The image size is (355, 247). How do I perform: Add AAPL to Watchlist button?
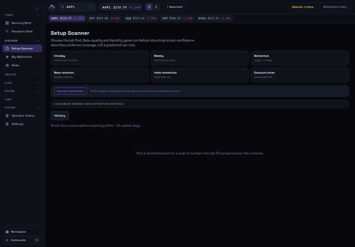coord(174,7)
